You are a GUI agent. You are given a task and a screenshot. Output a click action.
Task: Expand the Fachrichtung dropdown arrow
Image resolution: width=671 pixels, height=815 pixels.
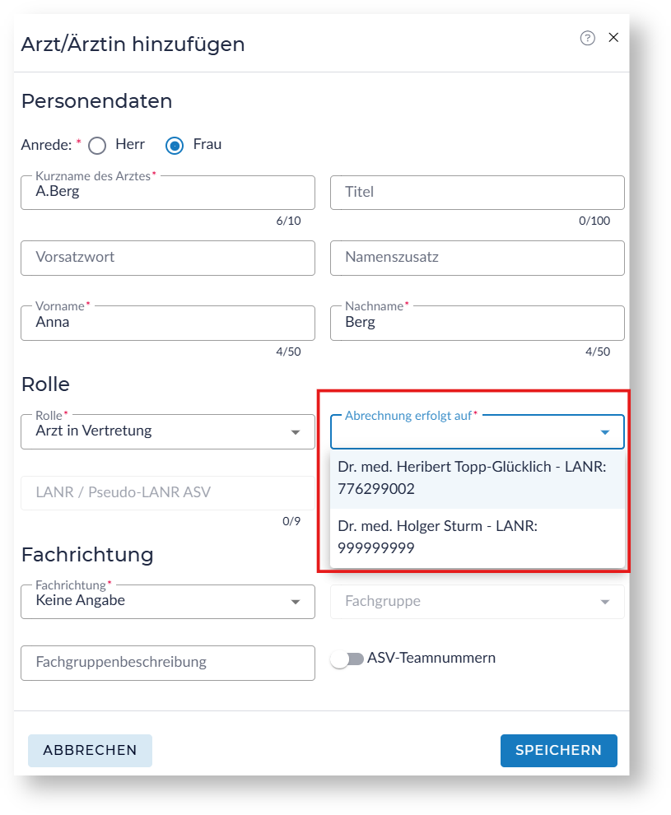[296, 602]
